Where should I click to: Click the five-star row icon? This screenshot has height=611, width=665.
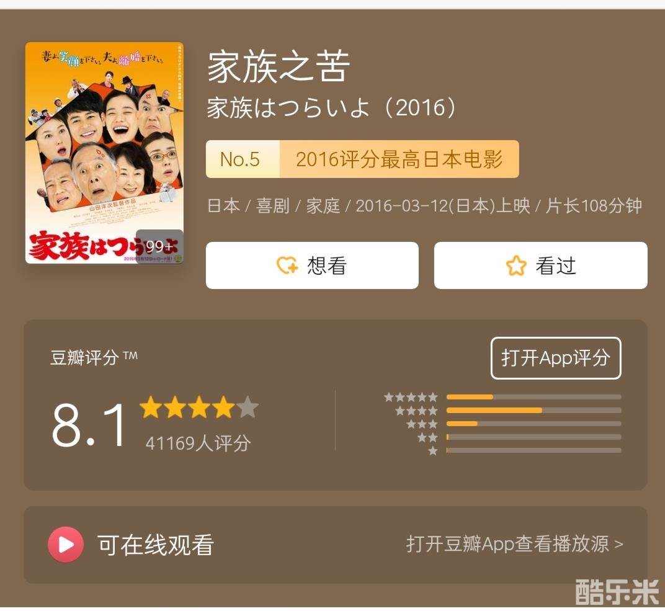pos(411,397)
